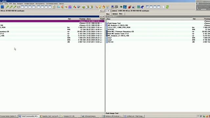Open the Вид menu
This screenshot has height=118, width=210.
[14, 4]
